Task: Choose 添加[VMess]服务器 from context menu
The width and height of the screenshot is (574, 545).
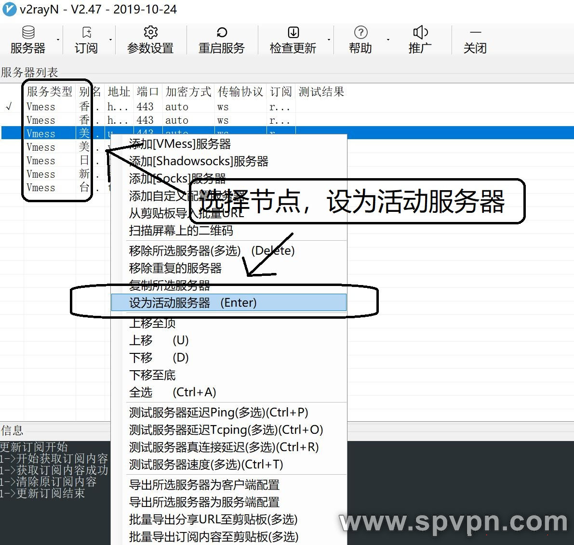Action: [180, 144]
